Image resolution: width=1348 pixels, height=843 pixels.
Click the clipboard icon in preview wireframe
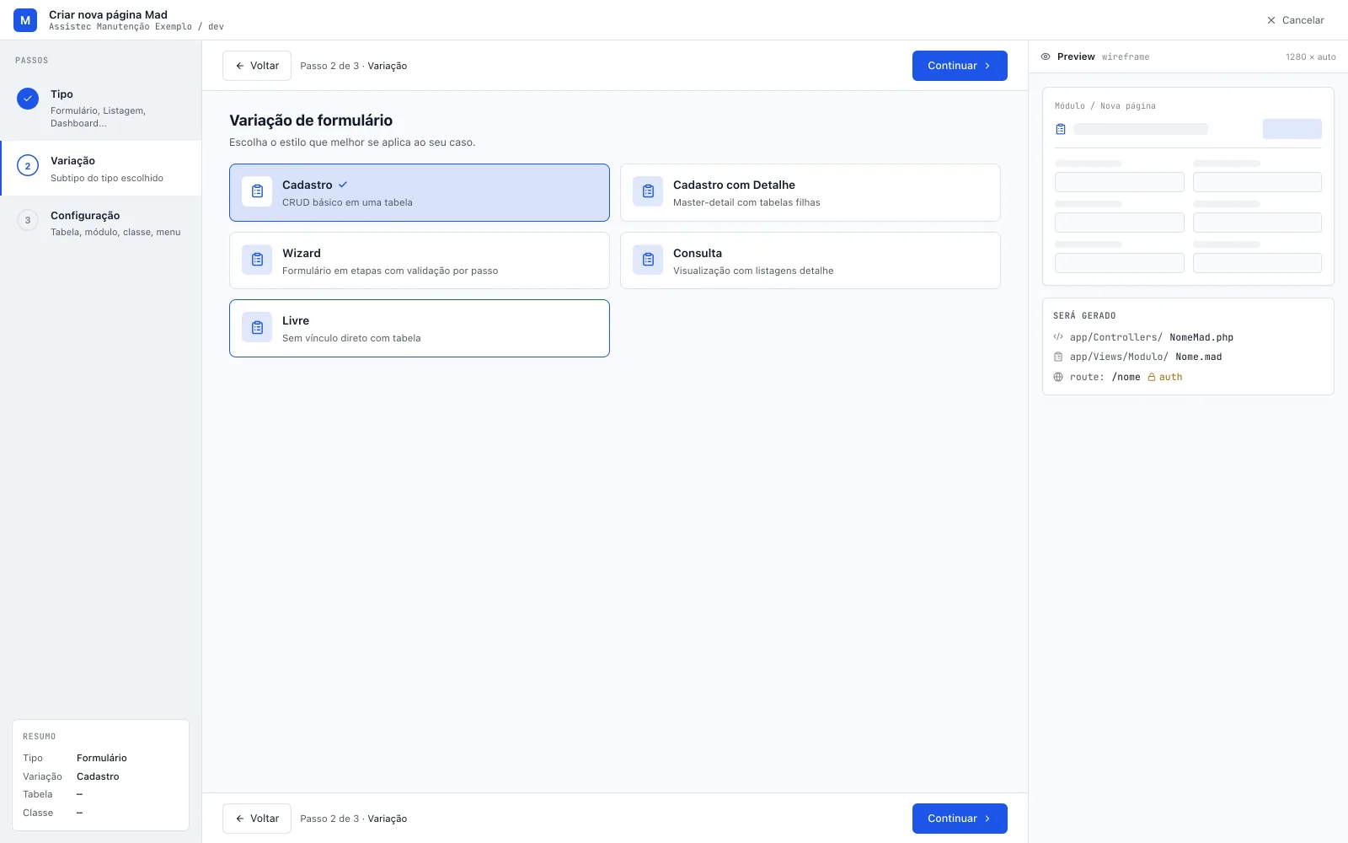pos(1061,129)
